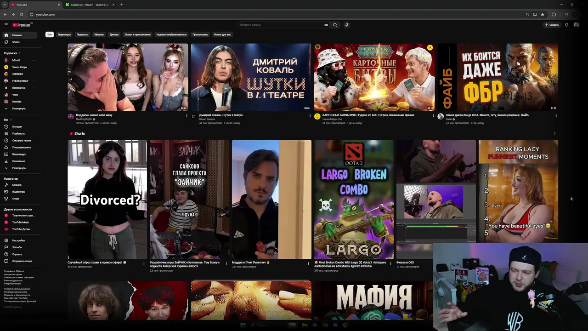The width and height of the screenshot is (588, 331).
Task: Expand the Вы section with Развернуть
Action: pyautogui.click(x=19, y=168)
